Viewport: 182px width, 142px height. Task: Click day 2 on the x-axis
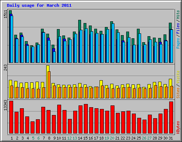[x=17, y=138]
